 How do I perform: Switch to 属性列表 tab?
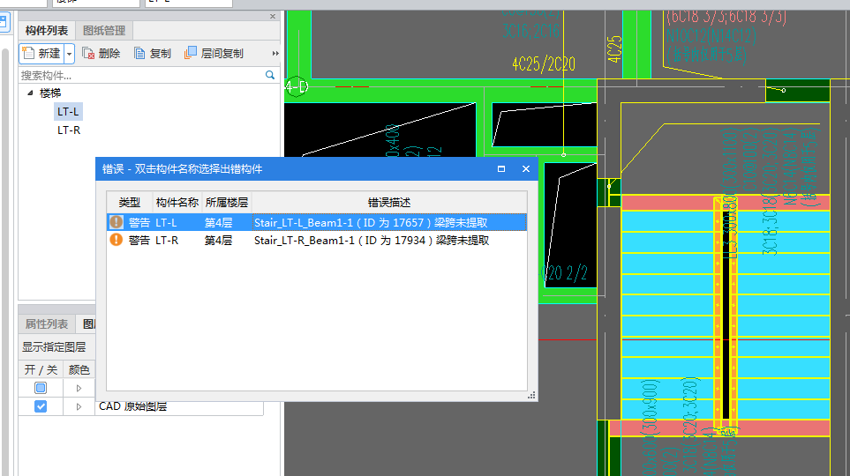click(47, 324)
